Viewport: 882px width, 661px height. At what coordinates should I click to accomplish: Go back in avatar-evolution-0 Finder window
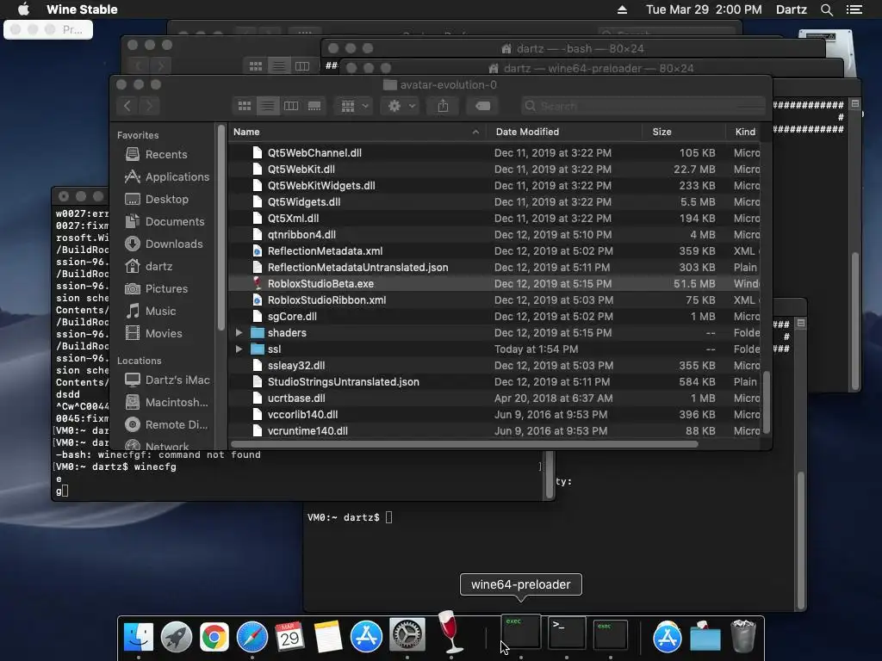127,106
